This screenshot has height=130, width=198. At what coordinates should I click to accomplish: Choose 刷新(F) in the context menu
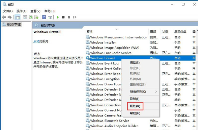pyautogui.click(x=135, y=99)
